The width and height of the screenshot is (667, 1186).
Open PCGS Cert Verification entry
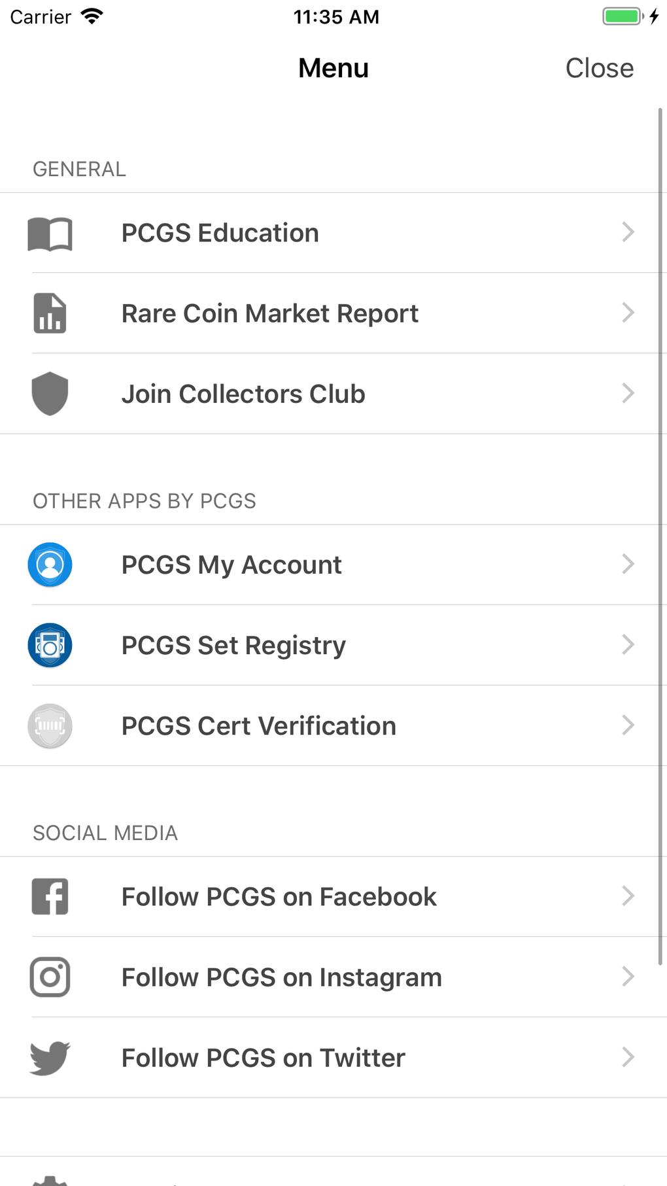coord(259,725)
